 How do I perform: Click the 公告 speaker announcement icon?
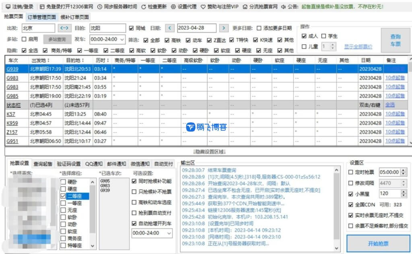[x=283, y=6]
